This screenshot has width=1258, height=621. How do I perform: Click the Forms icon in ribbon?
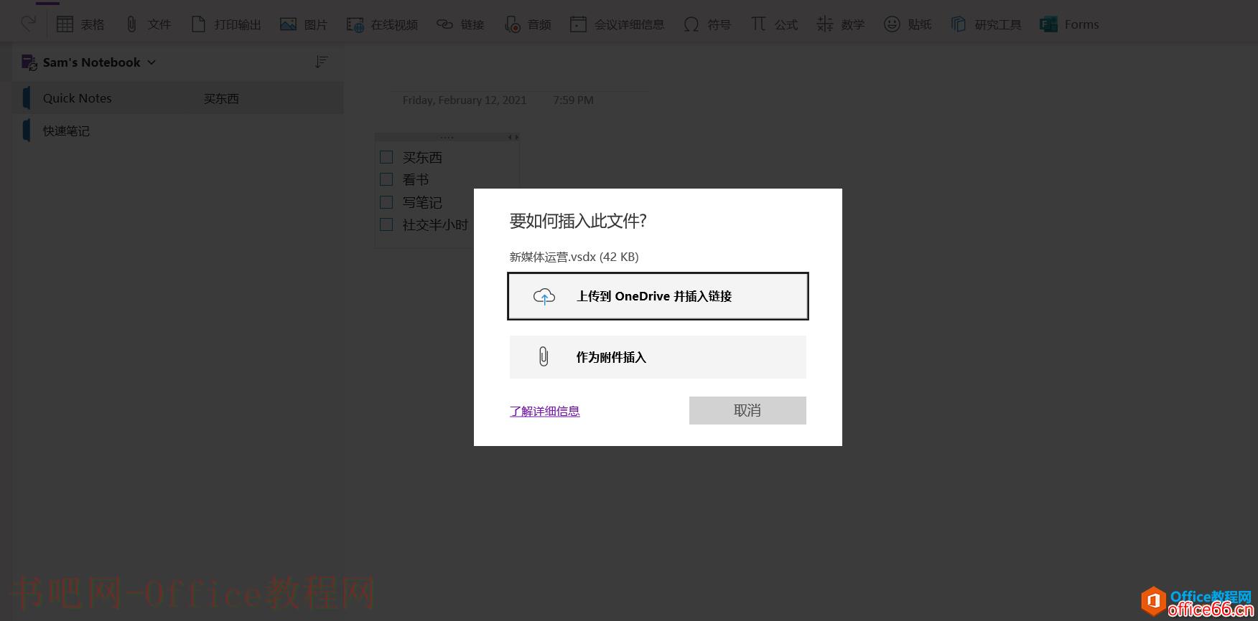coord(1048,24)
